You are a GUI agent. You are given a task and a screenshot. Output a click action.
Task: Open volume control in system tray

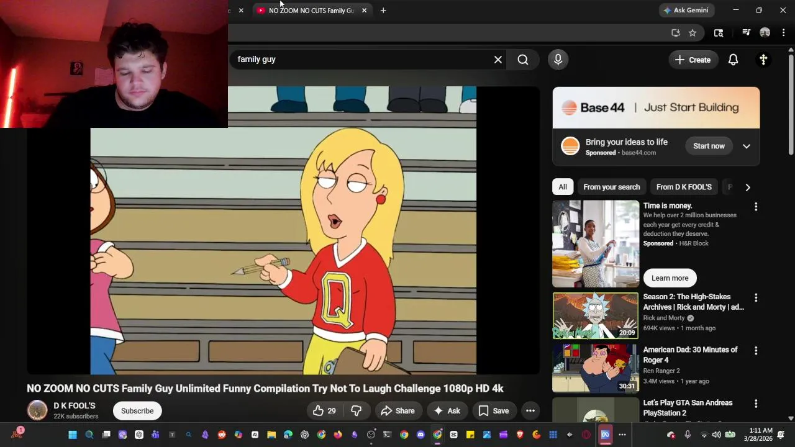pyautogui.click(x=716, y=435)
